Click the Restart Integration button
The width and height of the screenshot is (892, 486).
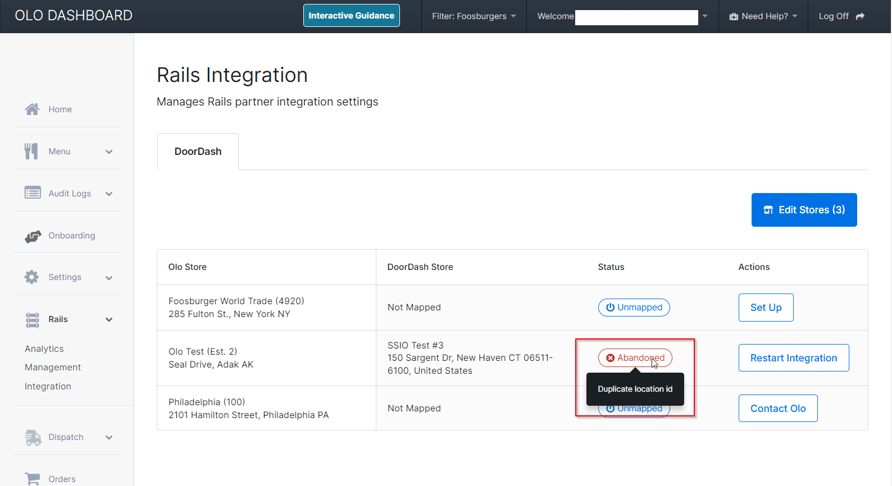click(x=794, y=358)
